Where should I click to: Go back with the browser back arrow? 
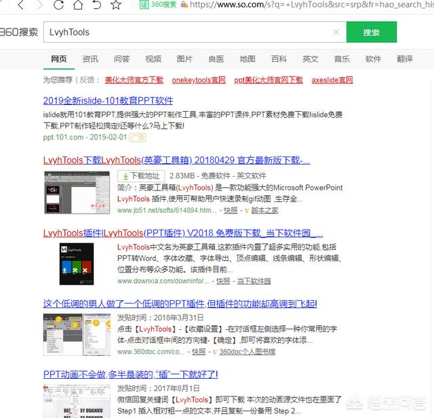tap(21, 5)
